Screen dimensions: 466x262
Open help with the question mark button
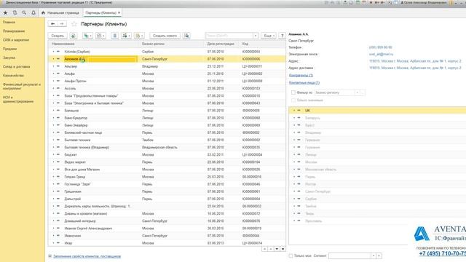click(282, 36)
